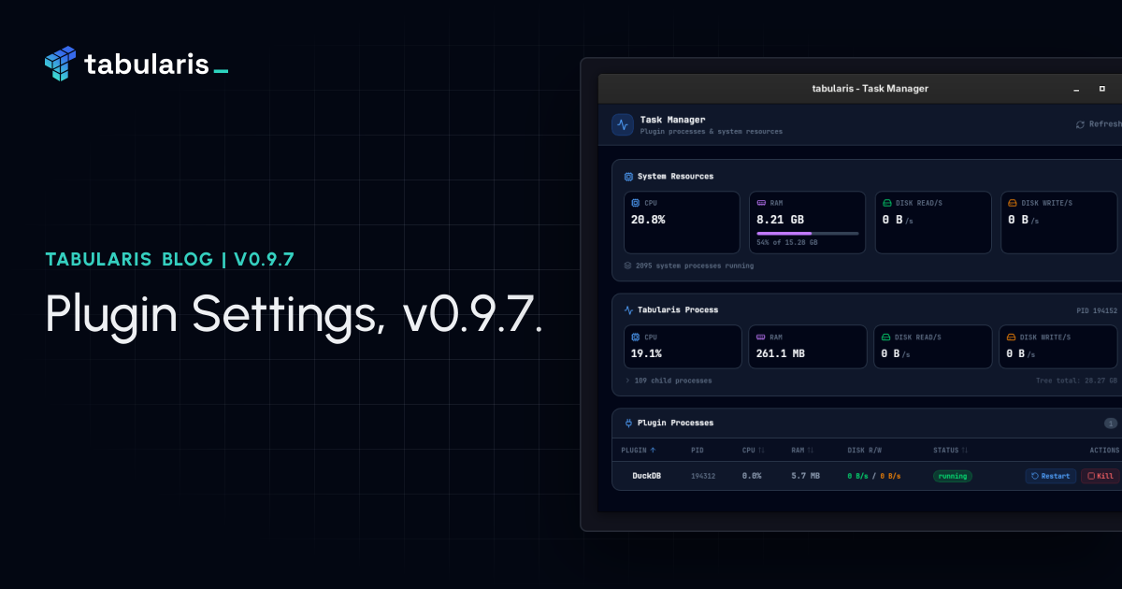
Task: Click the Refresh icon in the header
Action: (x=1080, y=124)
